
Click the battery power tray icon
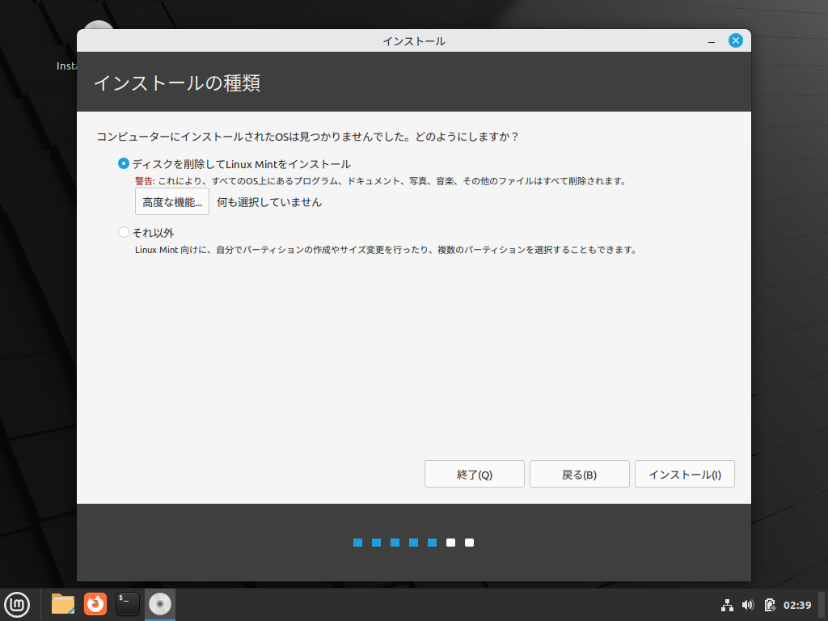pyautogui.click(x=770, y=605)
